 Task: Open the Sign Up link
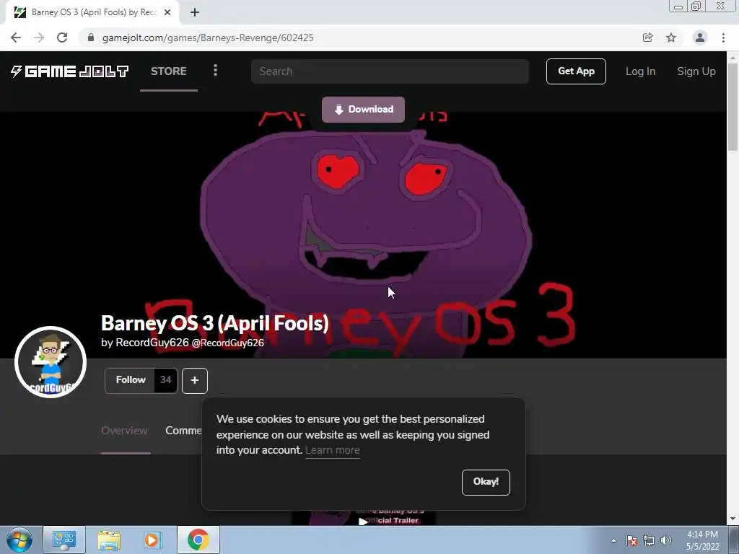[696, 71]
